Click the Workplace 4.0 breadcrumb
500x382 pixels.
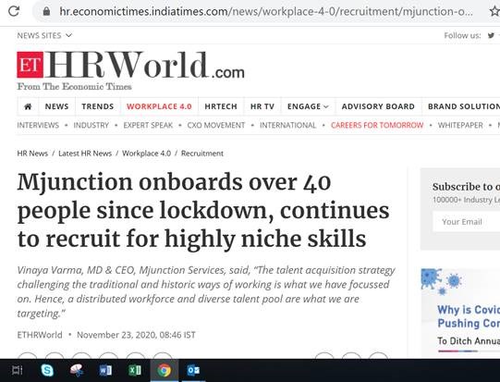point(146,154)
